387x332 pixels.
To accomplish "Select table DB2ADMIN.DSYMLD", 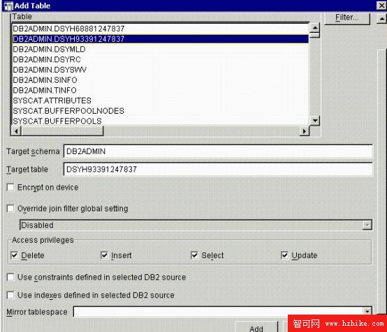I will coord(160,50).
